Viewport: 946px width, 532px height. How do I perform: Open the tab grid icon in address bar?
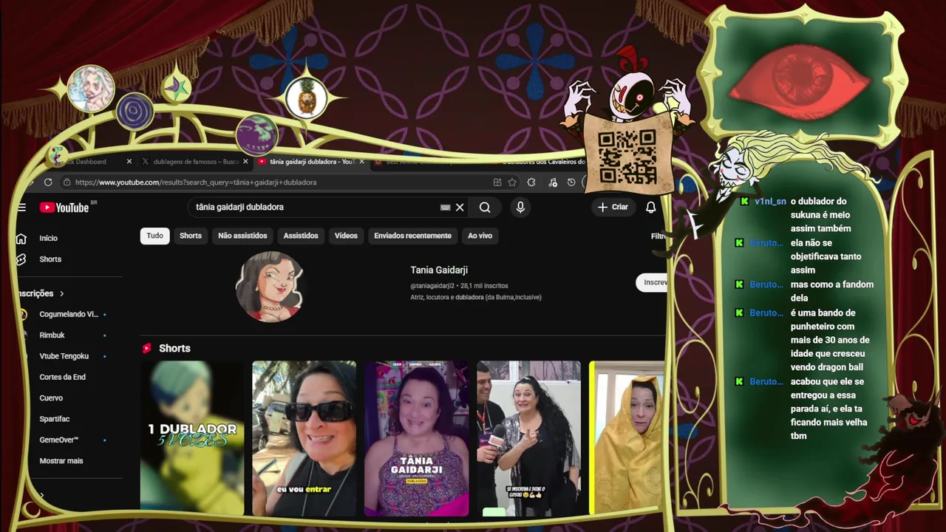[497, 183]
